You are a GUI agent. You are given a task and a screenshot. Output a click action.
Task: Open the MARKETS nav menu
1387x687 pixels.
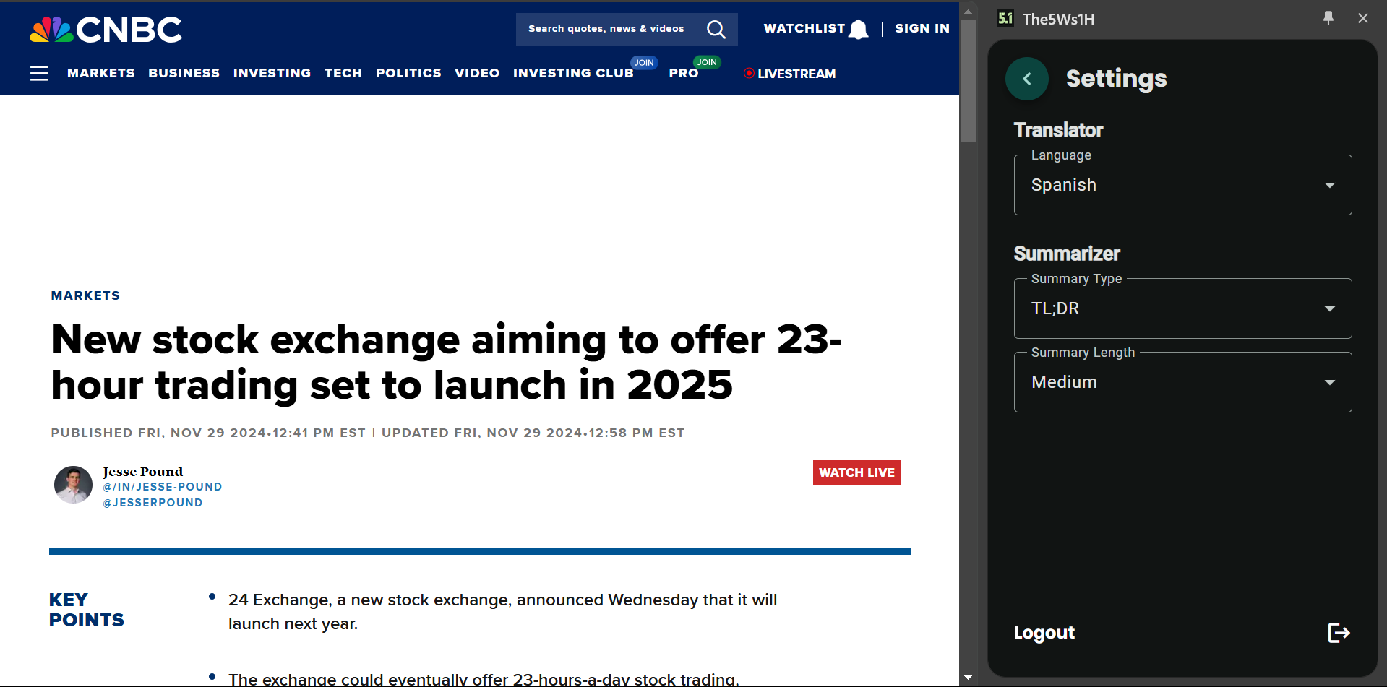click(x=101, y=73)
